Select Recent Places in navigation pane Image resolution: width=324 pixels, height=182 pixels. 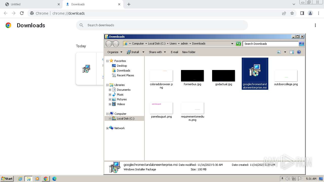125,75
